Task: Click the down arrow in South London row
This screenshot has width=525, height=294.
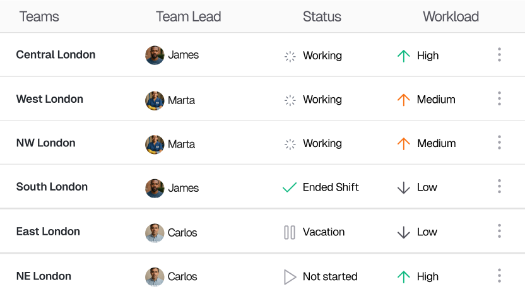Action: 403,187
